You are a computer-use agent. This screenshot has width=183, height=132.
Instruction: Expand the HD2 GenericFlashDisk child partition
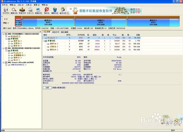coord(6,65)
